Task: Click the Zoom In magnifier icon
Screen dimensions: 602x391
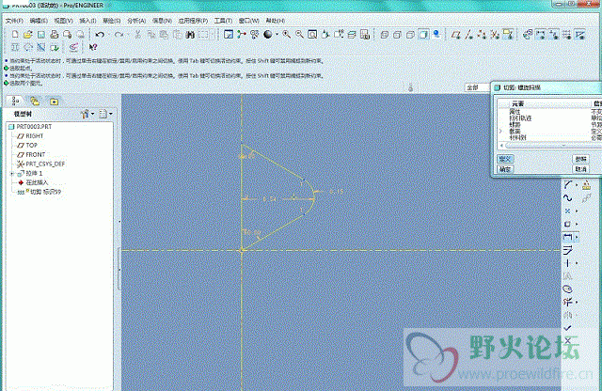Action: coord(286,35)
